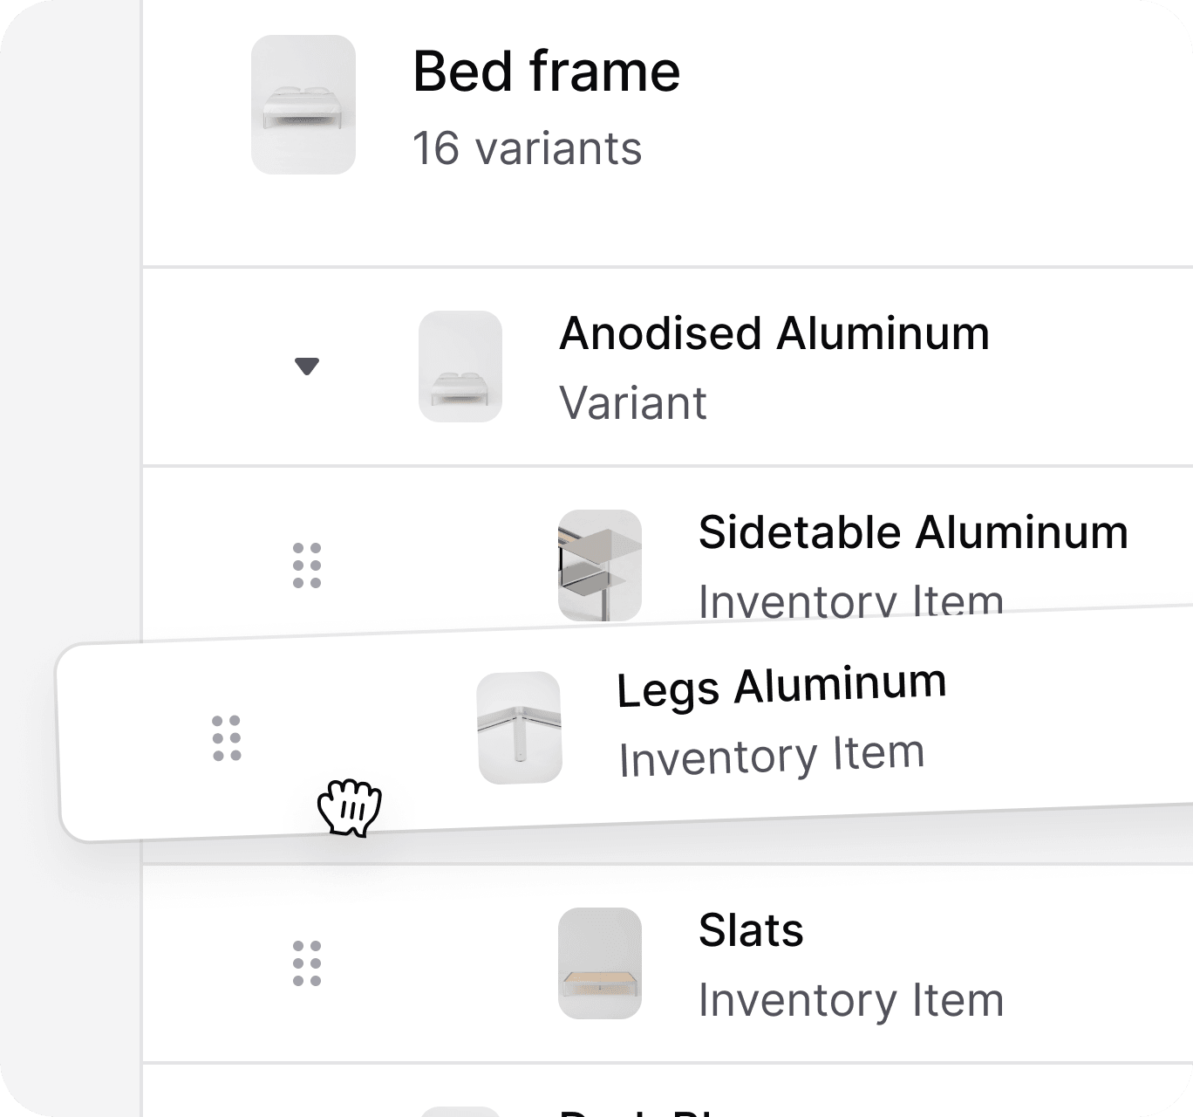The height and width of the screenshot is (1117, 1193).
Task: Select the Anodised Aluminum variant thumbnail
Action: (x=460, y=367)
